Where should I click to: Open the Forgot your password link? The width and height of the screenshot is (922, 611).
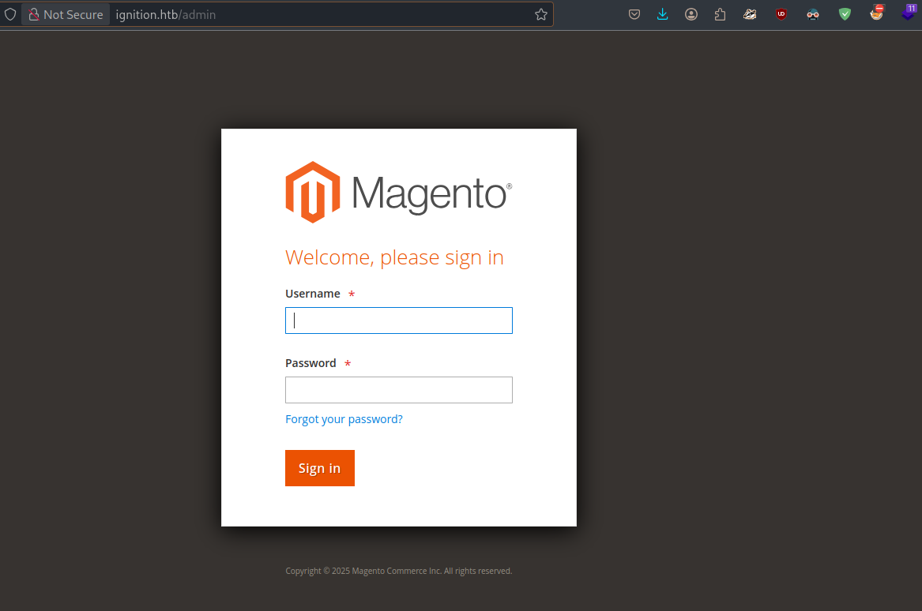pos(344,419)
